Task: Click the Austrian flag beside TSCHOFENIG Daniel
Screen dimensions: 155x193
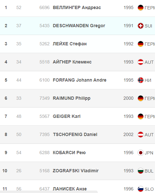Action: click(x=140, y=134)
